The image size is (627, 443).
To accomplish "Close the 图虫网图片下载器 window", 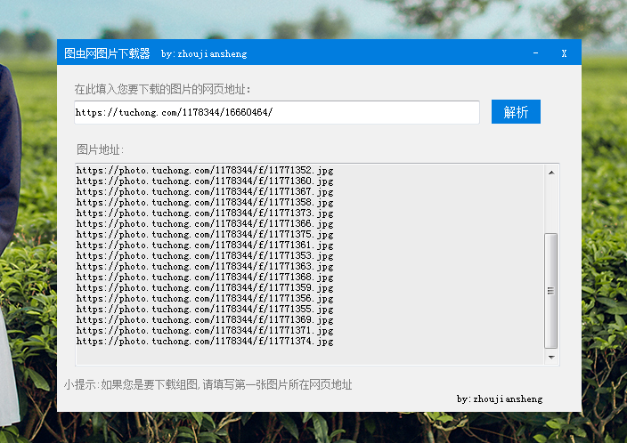I will (564, 53).
